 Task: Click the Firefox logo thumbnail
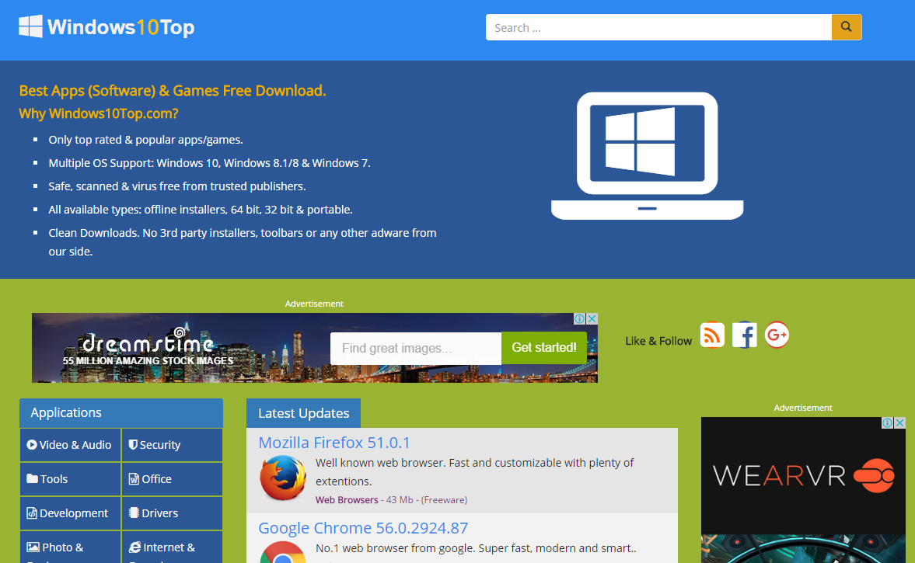point(283,478)
